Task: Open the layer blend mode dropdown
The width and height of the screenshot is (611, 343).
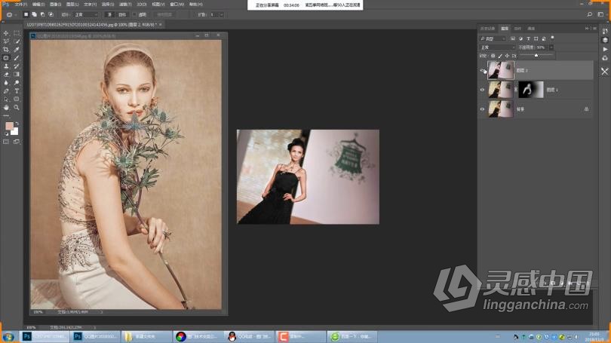Action: (x=497, y=47)
